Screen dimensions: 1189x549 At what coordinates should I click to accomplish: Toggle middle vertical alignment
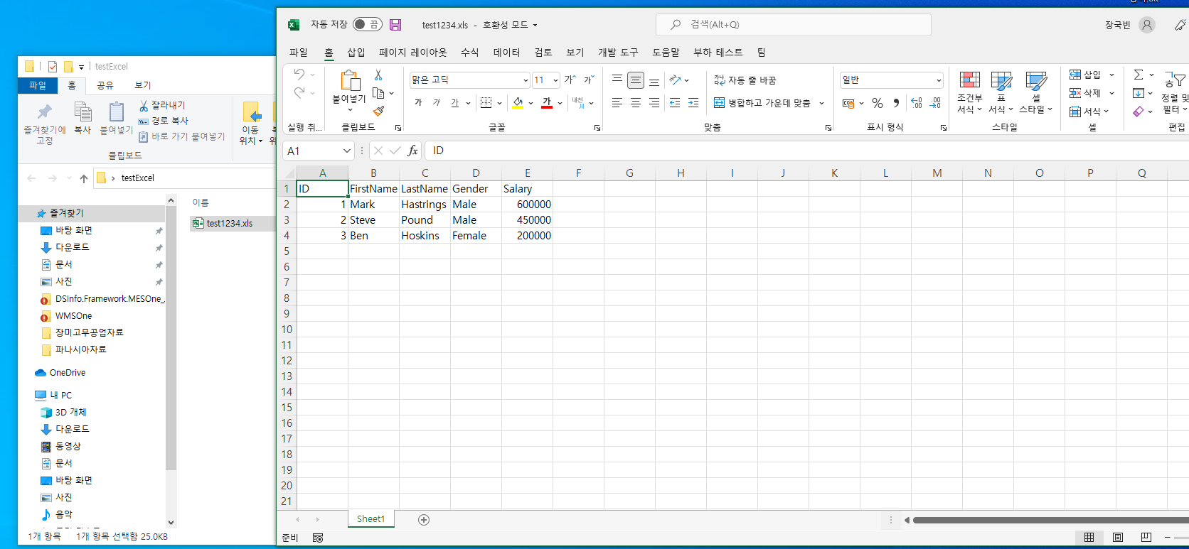(x=636, y=80)
